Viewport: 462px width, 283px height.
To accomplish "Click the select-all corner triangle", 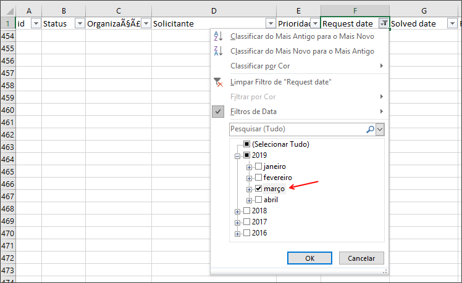I will [10, 11].
